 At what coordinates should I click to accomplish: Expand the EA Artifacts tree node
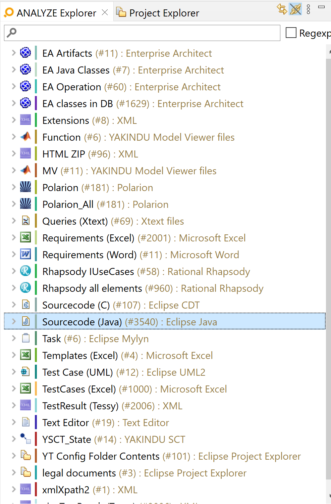click(13, 53)
